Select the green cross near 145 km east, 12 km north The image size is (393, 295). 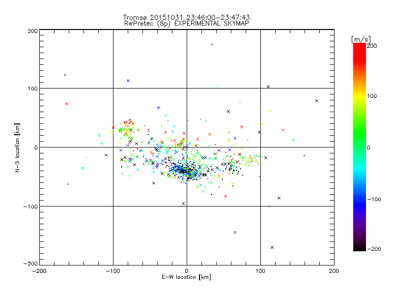[293, 140]
